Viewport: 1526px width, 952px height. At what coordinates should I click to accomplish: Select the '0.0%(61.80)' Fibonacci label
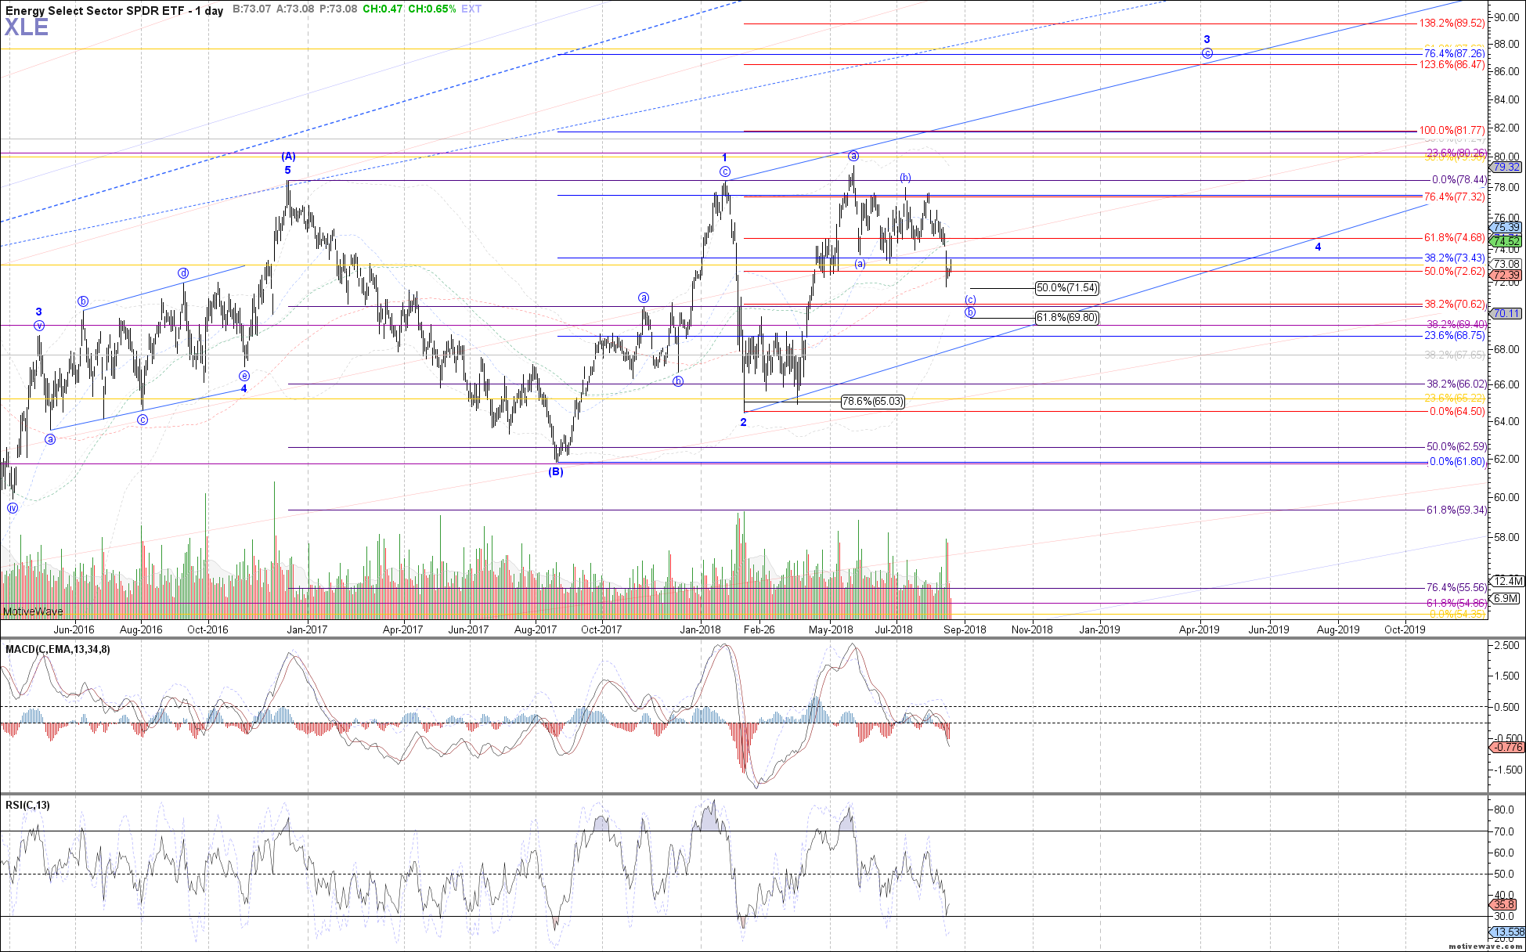pos(1457,461)
